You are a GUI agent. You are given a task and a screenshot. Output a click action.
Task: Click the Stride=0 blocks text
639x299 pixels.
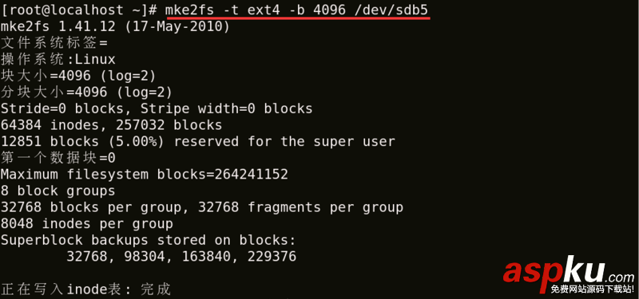click(62, 108)
